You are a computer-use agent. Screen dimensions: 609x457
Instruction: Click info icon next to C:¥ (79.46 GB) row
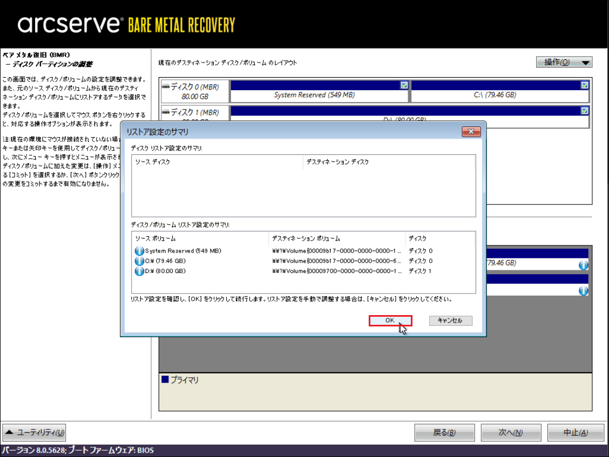tap(139, 261)
